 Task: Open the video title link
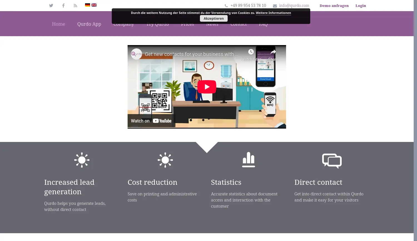point(192,54)
